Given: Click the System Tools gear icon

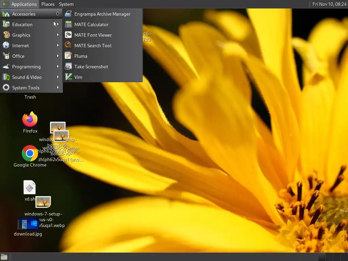Looking at the screenshot, I should coord(6,87).
